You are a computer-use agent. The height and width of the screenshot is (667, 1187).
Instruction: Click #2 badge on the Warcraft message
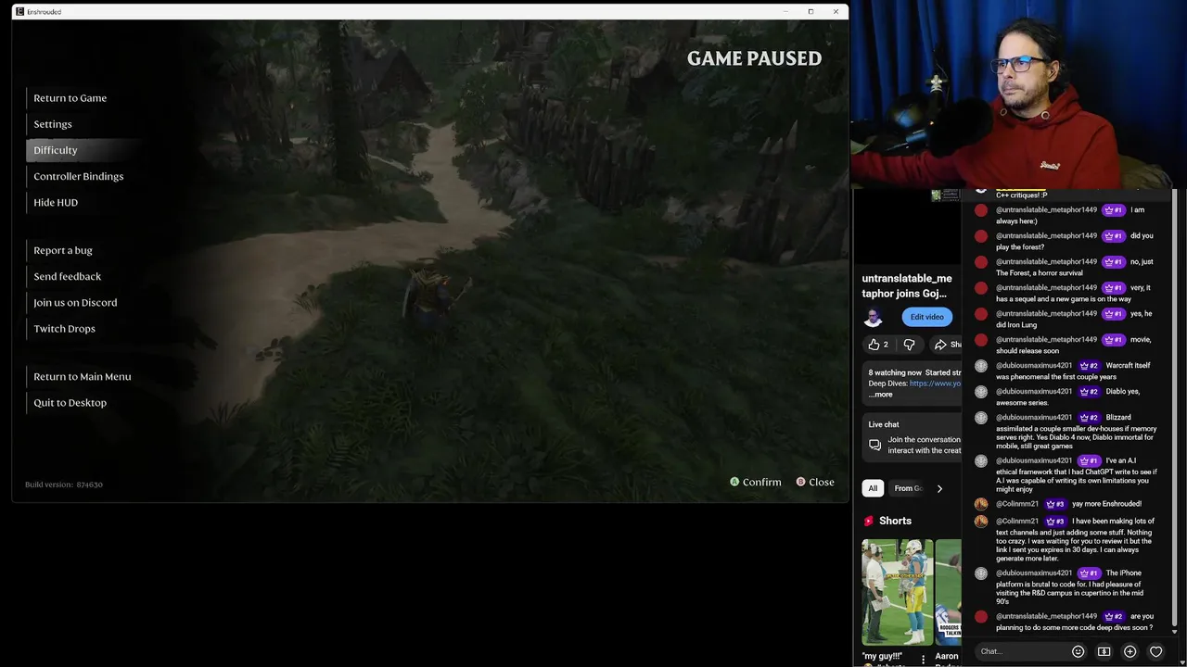click(1090, 365)
